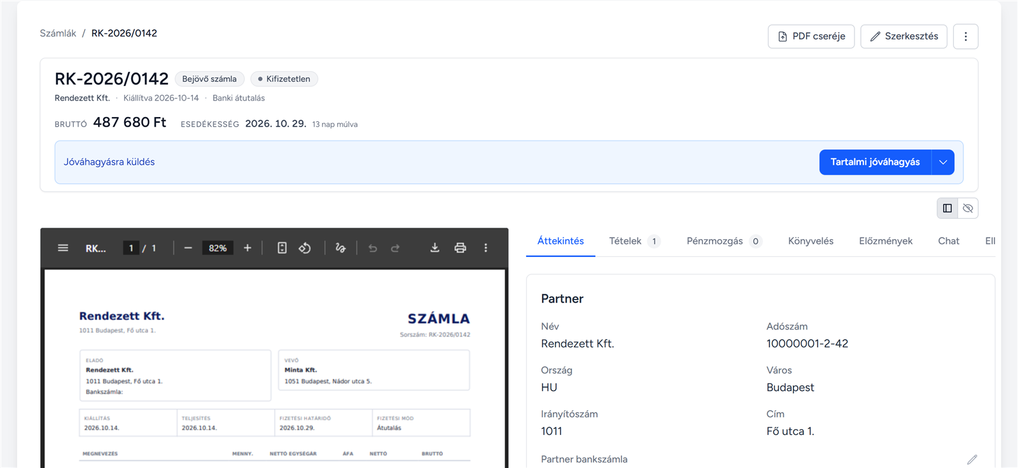Click the Partner name Rendezett Kft. value

click(578, 343)
